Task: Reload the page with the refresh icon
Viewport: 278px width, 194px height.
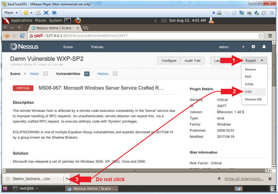Action: pyautogui.click(x=22, y=36)
